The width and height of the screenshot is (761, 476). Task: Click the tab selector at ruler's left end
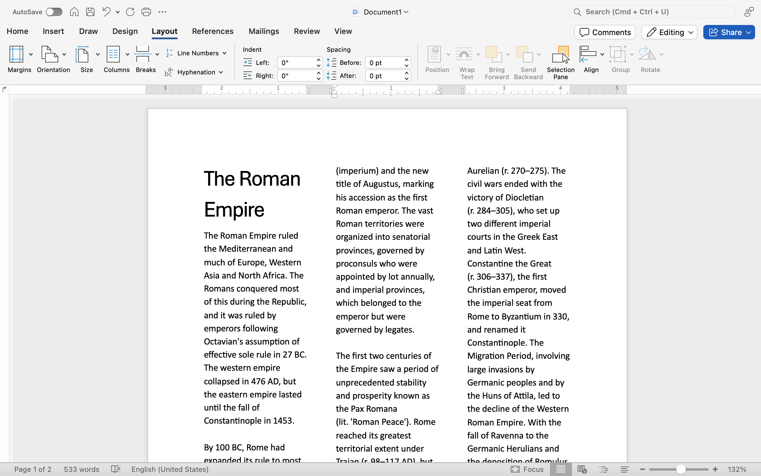tap(4, 90)
